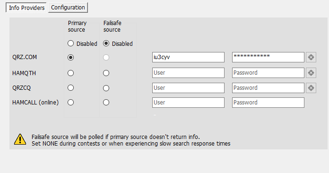Choose QRZ.COM as primary source

[71, 57]
